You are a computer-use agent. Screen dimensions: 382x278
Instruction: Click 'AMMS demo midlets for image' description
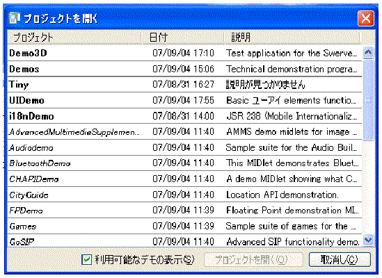pos(292,131)
